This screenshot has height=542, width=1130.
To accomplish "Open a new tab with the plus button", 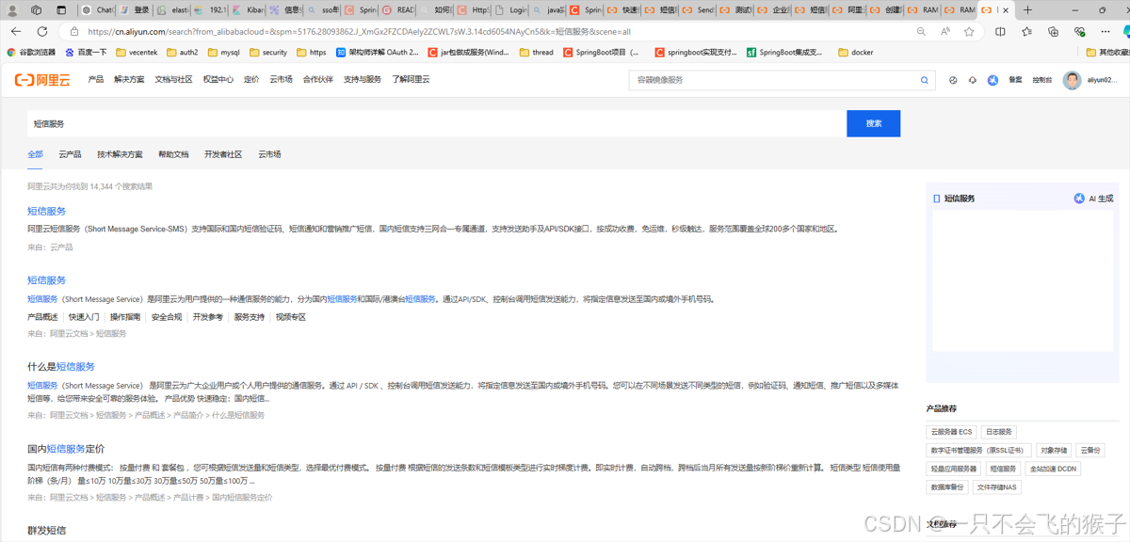I will (1026, 9).
